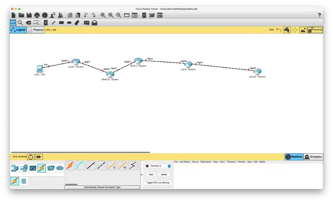Choose the Delete tool
The width and height of the screenshot is (333, 202).
point(28,23)
